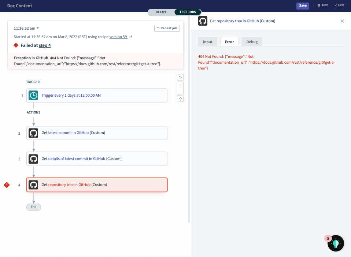This screenshot has width=351, height=257.
Task: Open the version 59 recipe link
Action: (118, 37)
